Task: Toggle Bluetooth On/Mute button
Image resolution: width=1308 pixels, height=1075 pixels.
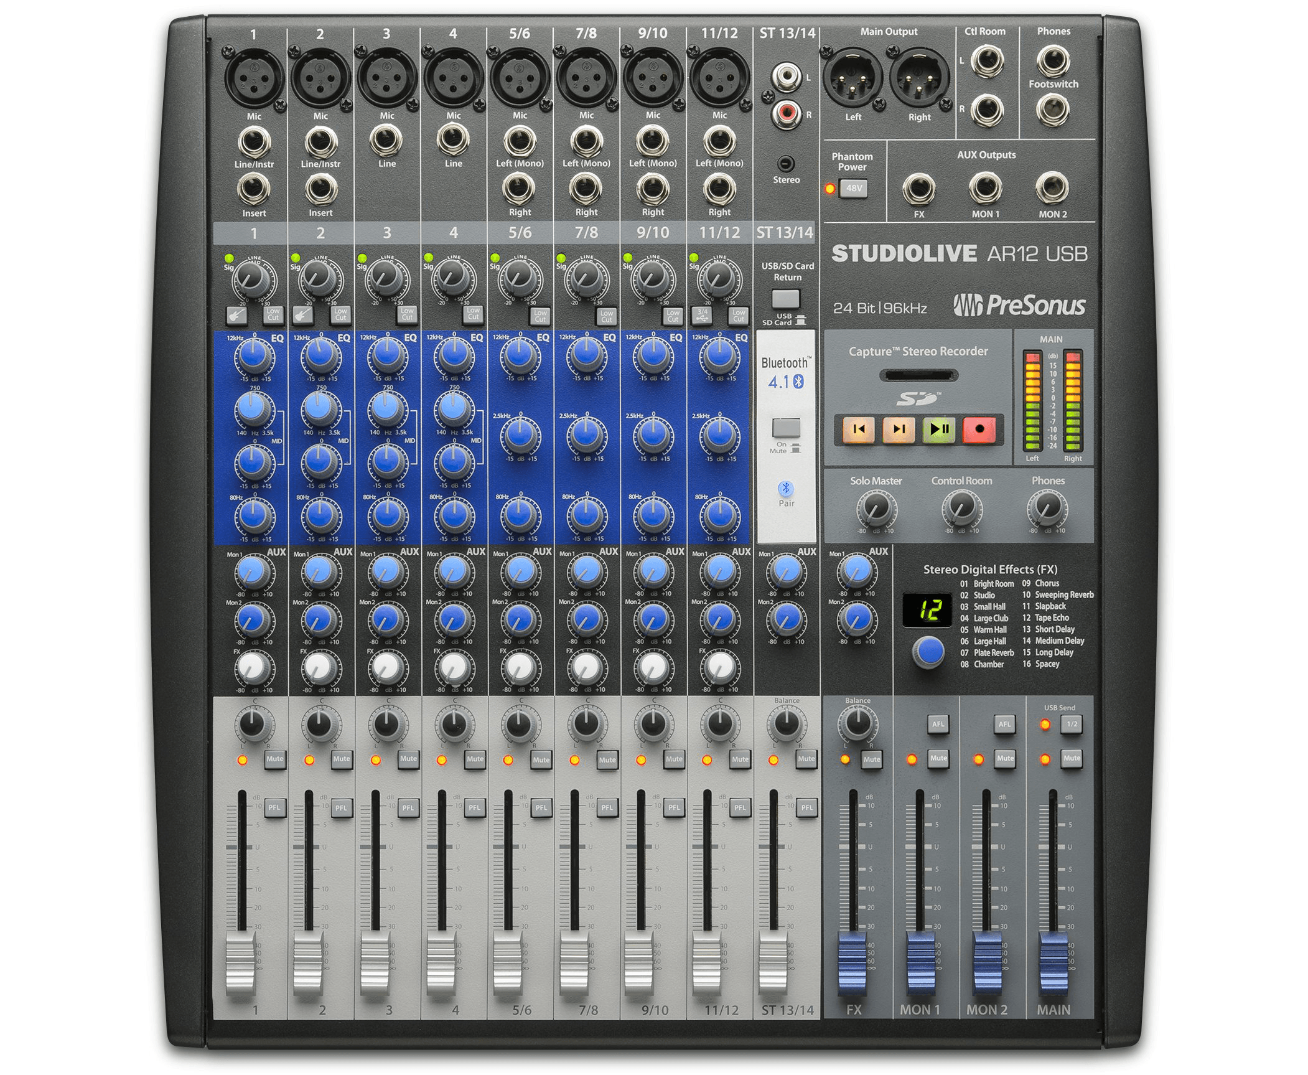Action: [786, 428]
